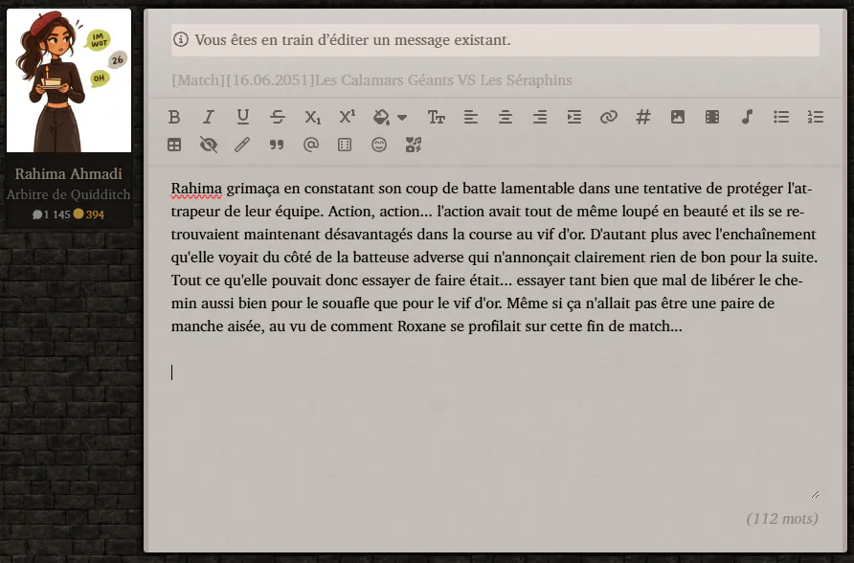Image resolution: width=854 pixels, height=563 pixels.
Task: Toggle italic formatting
Action: [x=209, y=117]
